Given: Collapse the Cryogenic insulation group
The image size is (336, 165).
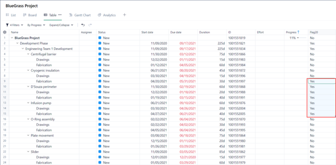Looking at the screenshot, I should coord(28,70).
